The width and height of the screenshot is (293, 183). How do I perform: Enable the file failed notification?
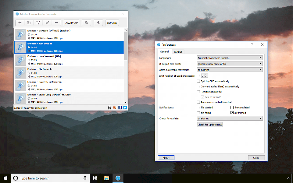tap(198, 113)
